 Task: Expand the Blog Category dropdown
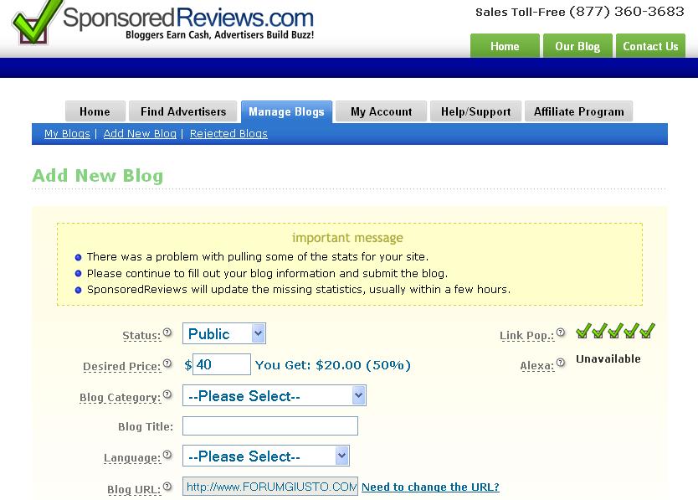point(275,395)
